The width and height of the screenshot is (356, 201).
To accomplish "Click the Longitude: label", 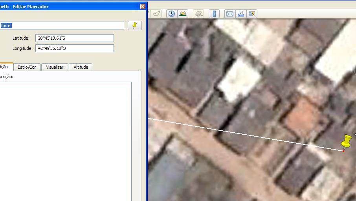I will click(x=22, y=48).
